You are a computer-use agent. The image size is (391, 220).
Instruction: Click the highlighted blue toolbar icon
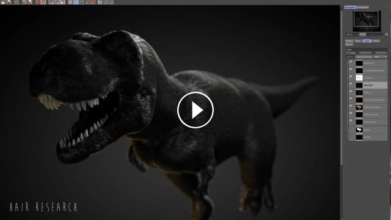[76, 2]
